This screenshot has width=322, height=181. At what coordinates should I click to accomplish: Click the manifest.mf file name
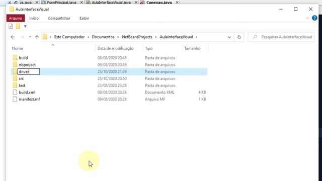coord(29,99)
